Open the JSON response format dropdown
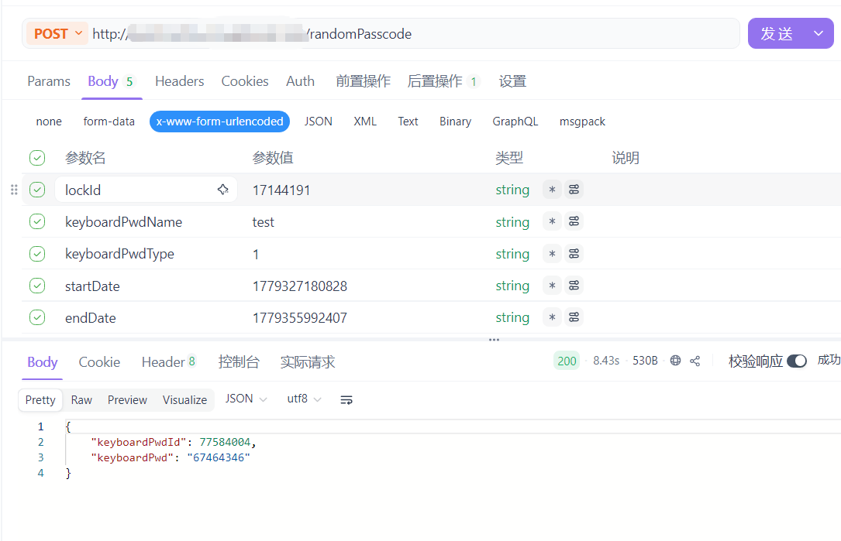Screen dimensions: 841x541 (x=246, y=399)
